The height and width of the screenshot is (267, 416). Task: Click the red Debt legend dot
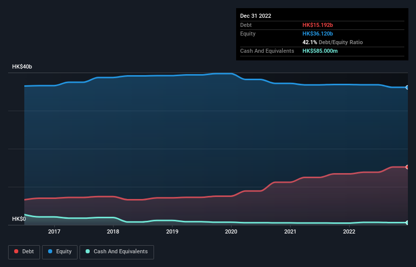[x=16, y=251]
